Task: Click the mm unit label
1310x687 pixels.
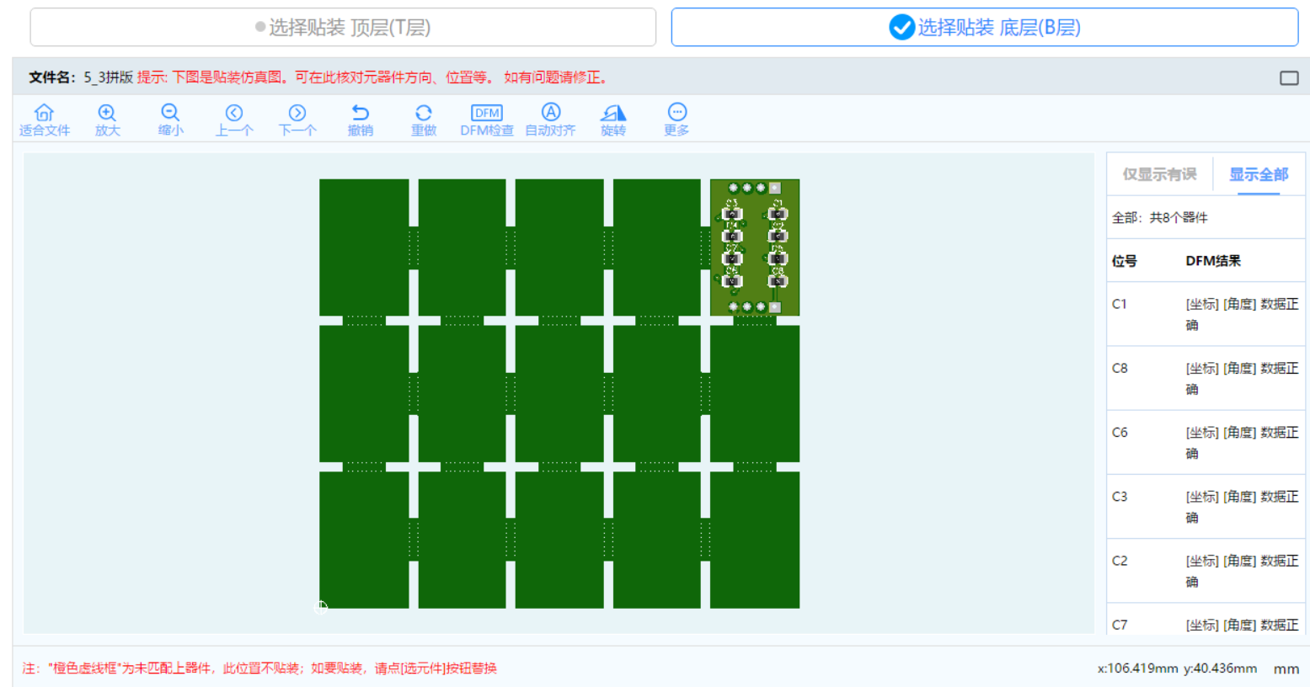Action: (1286, 668)
